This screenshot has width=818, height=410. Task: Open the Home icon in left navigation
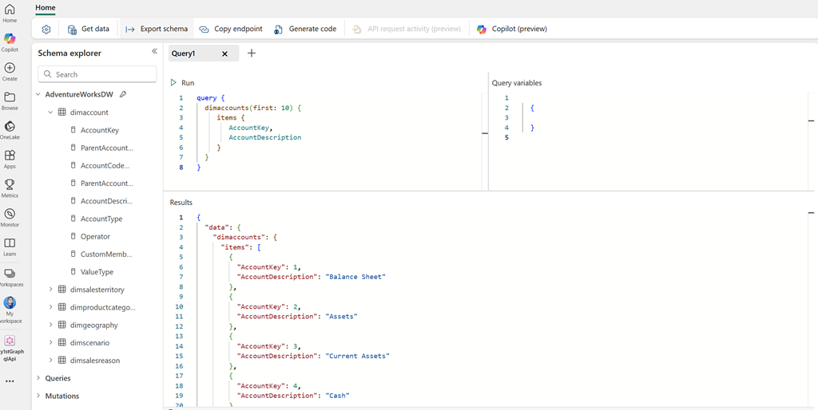10,13
